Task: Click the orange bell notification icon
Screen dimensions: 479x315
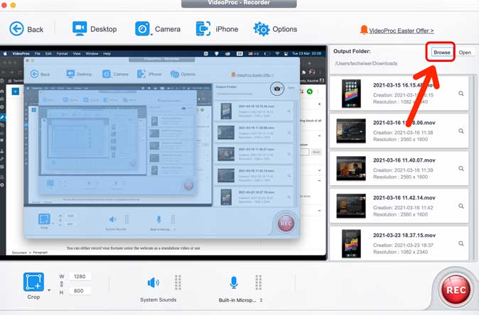Action: [x=364, y=30]
